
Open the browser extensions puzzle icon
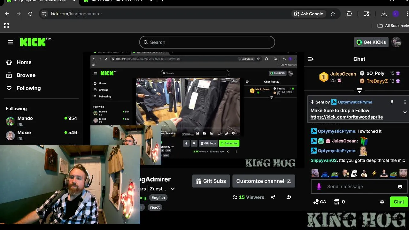(x=349, y=14)
